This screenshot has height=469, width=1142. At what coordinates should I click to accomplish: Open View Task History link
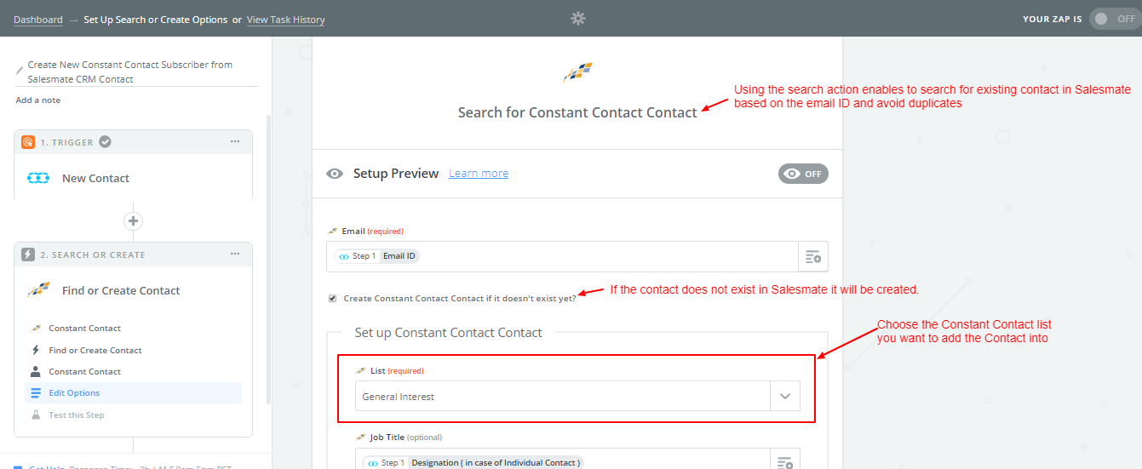[285, 20]
